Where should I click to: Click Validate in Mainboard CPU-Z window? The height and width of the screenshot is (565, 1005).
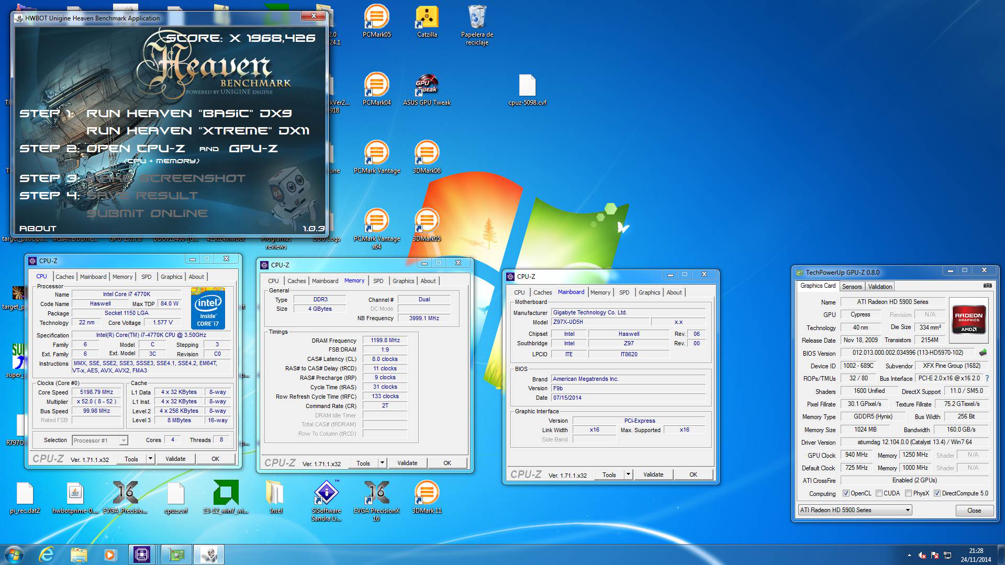(x=653, y=474)
